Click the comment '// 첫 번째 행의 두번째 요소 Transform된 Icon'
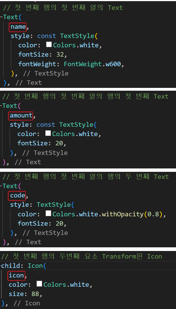This screenshot has height=309, width=176. point(82,256)
